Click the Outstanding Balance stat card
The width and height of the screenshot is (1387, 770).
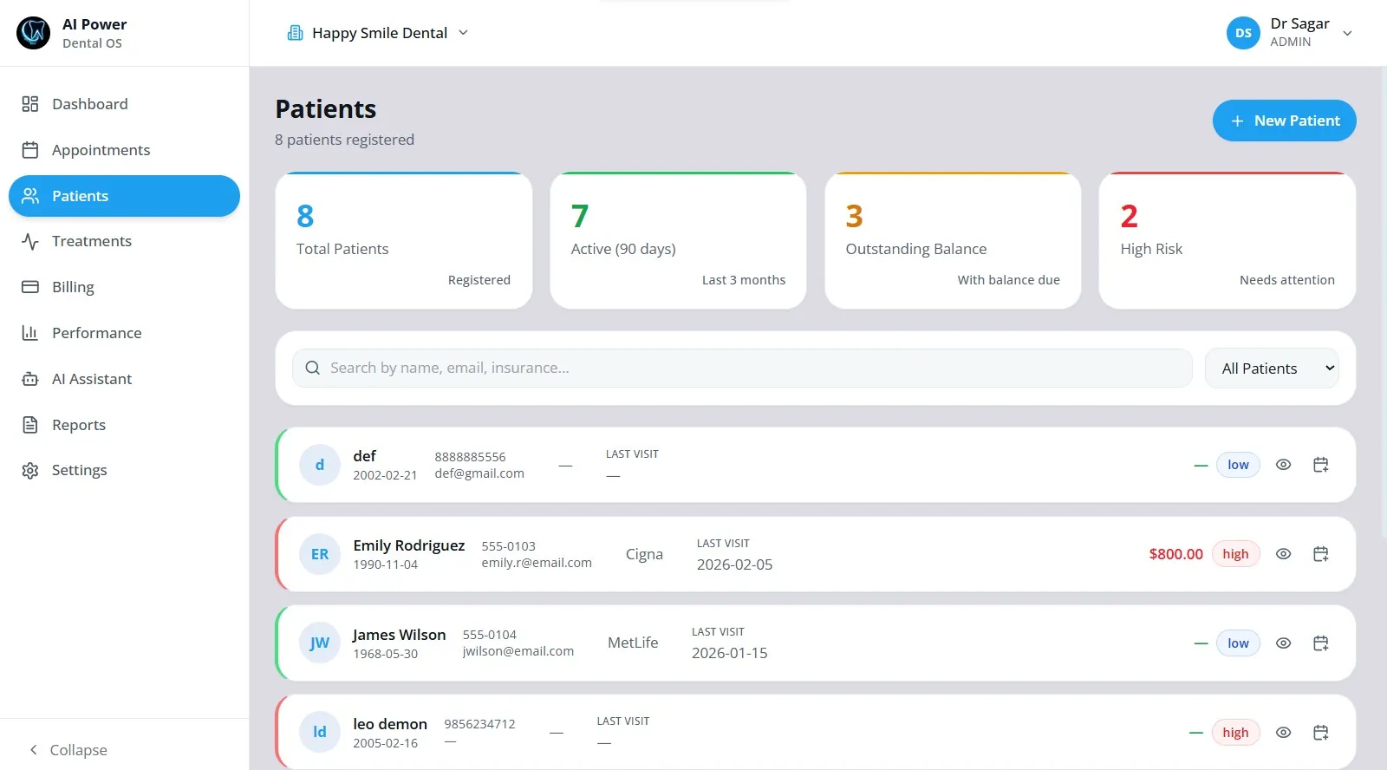tap(953, 240)
